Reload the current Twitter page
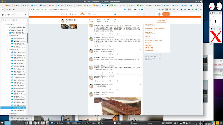This screenshot has height=125, width=223. pyautogui.click(x=10, y=9)
